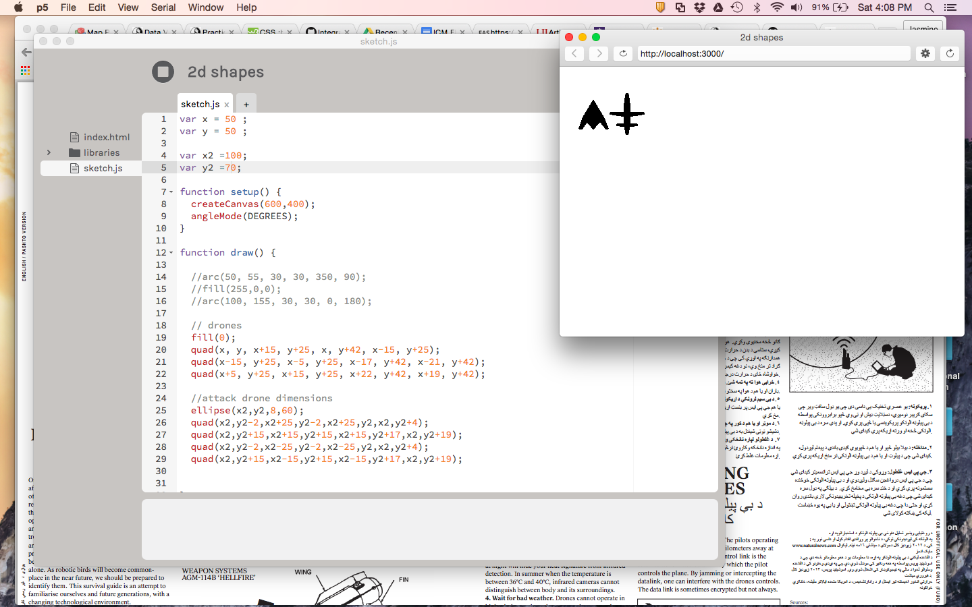Open index.html from the file sidebar
Viewport: 972px width, 607px height.
coord(106,137)
